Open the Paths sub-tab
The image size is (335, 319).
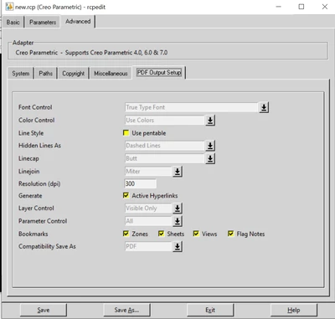pyautogui.click(x=46, y=74)
